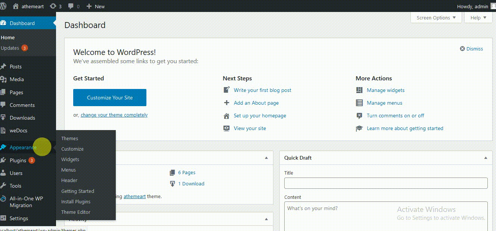Viewport: 496px width, 231px height.
Task: Collapse the At a Glance panel arrow
Action: pos(266,158)
